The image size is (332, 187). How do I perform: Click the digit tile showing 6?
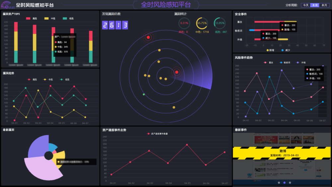[112, 25]
